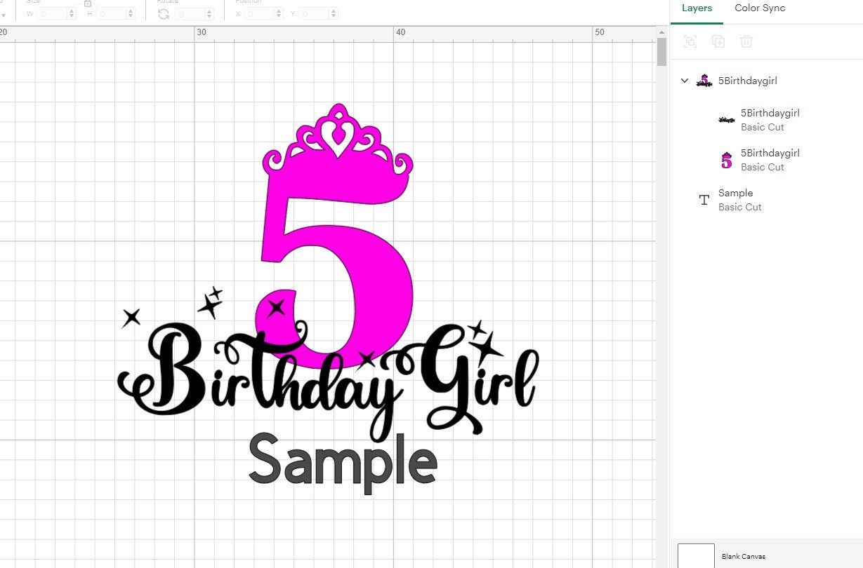863x568 pixels.
Task: Select the 5Birthdaygirl group name
Action: point(747,81)
